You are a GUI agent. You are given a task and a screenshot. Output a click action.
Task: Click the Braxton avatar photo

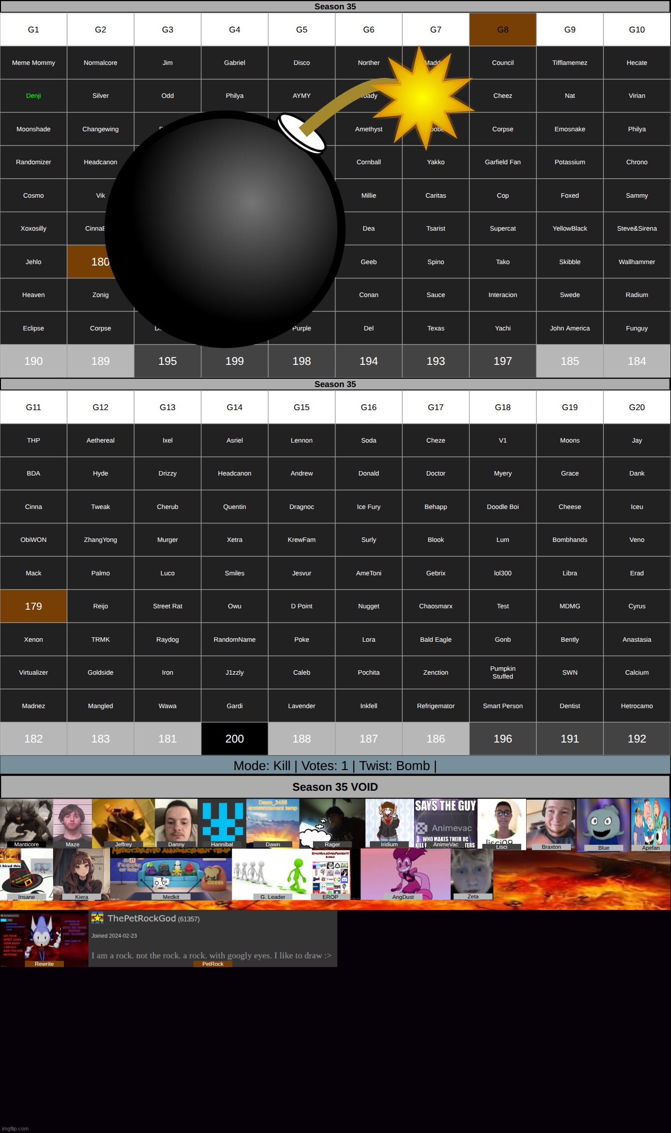tap(551, 824)
